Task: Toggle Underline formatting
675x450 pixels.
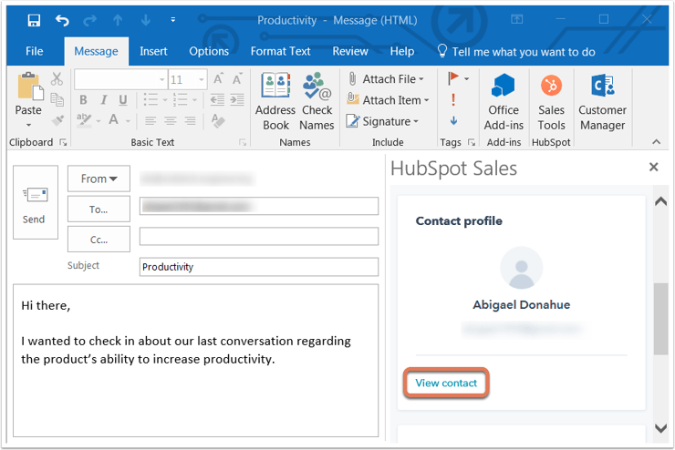Action: click(123, 100)
